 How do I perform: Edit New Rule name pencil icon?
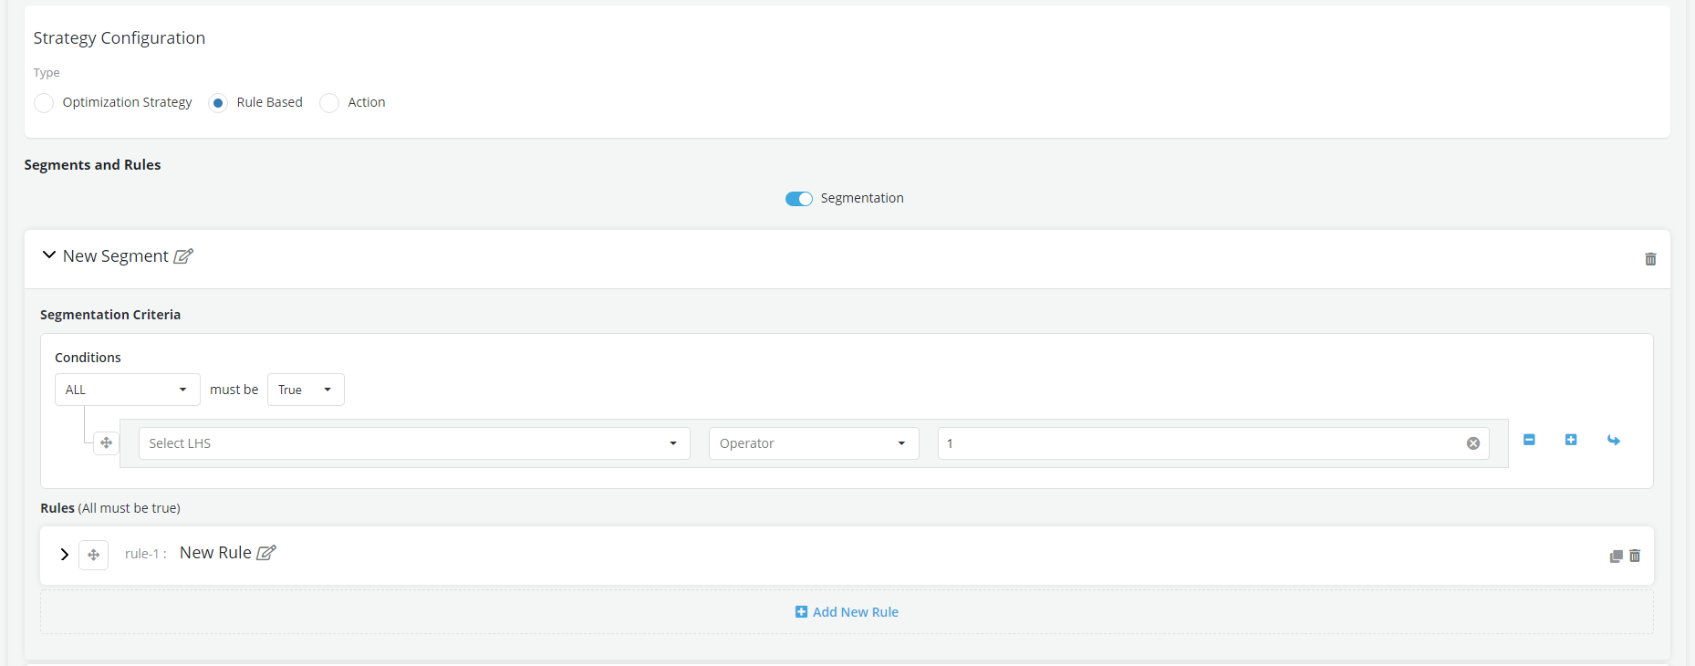click(x=266, y=553)
